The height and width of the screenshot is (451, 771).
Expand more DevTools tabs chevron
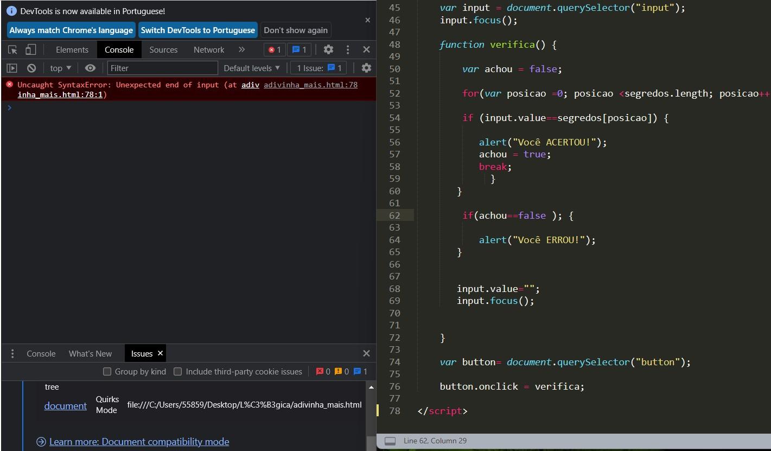click(241, 49)
